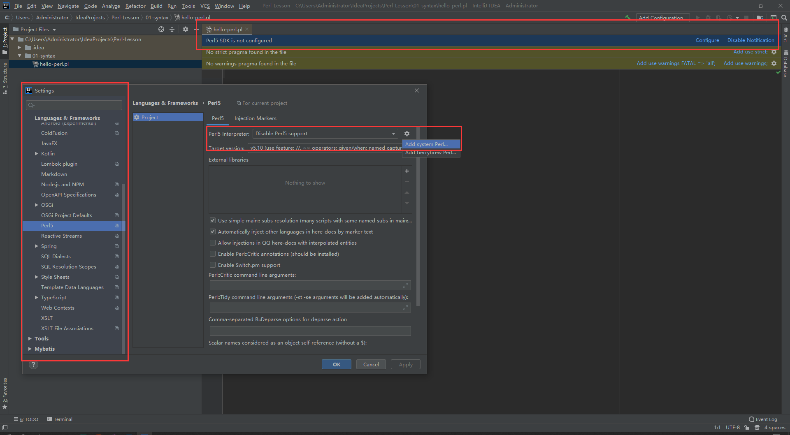
Task: Click the collapse all icon in Project panel
Action: 172,29
